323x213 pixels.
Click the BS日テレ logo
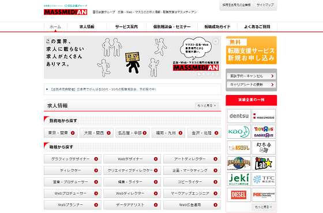pos(239,147)
